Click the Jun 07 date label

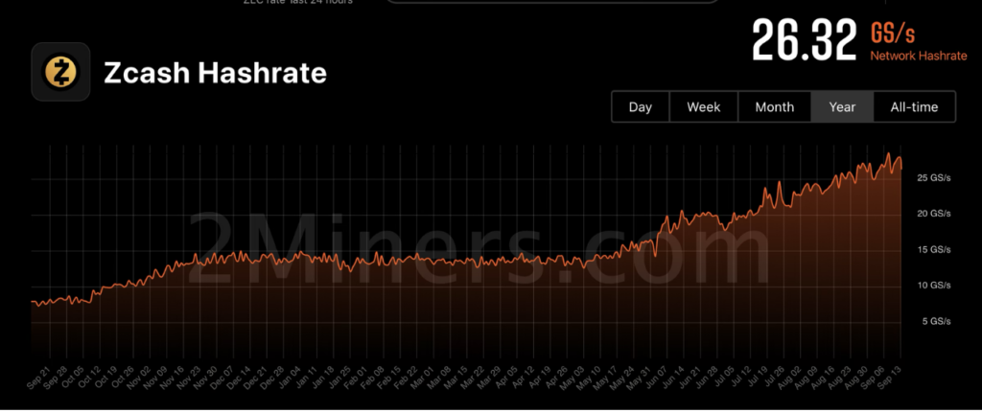tap(654, 378)
